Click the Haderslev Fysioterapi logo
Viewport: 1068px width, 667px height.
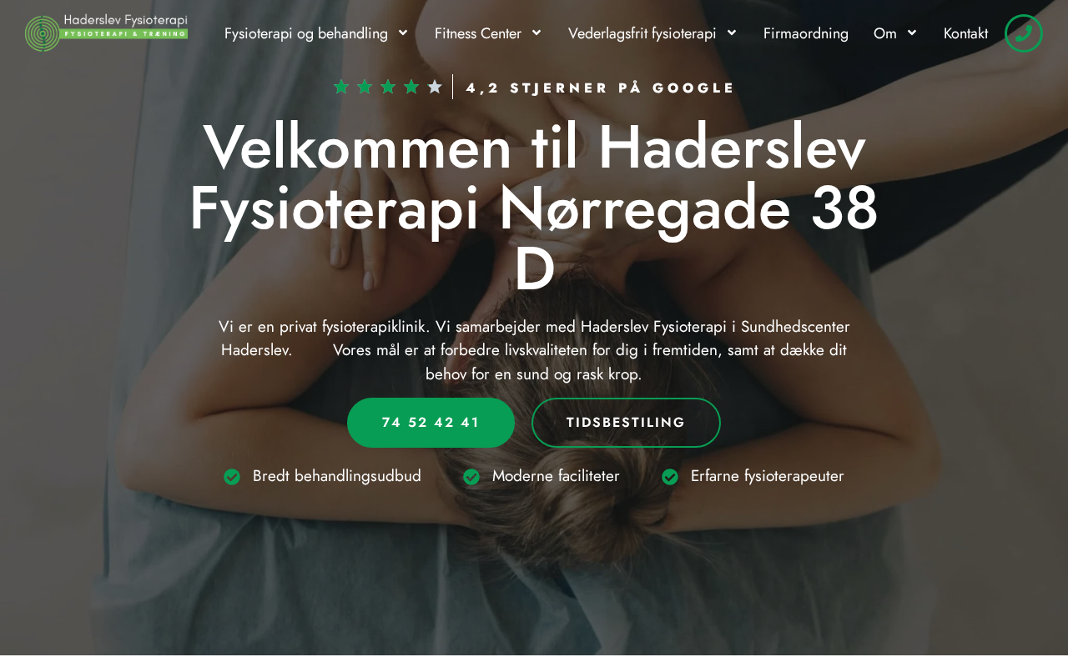click(x=106, y=33)
